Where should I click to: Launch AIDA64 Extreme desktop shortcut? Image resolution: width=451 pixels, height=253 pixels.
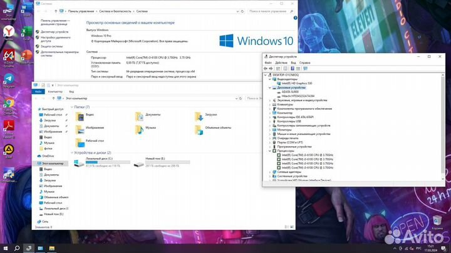tap(9, 58)
